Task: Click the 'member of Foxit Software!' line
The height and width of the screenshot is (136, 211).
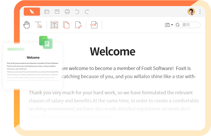Action: coord(126,68)
